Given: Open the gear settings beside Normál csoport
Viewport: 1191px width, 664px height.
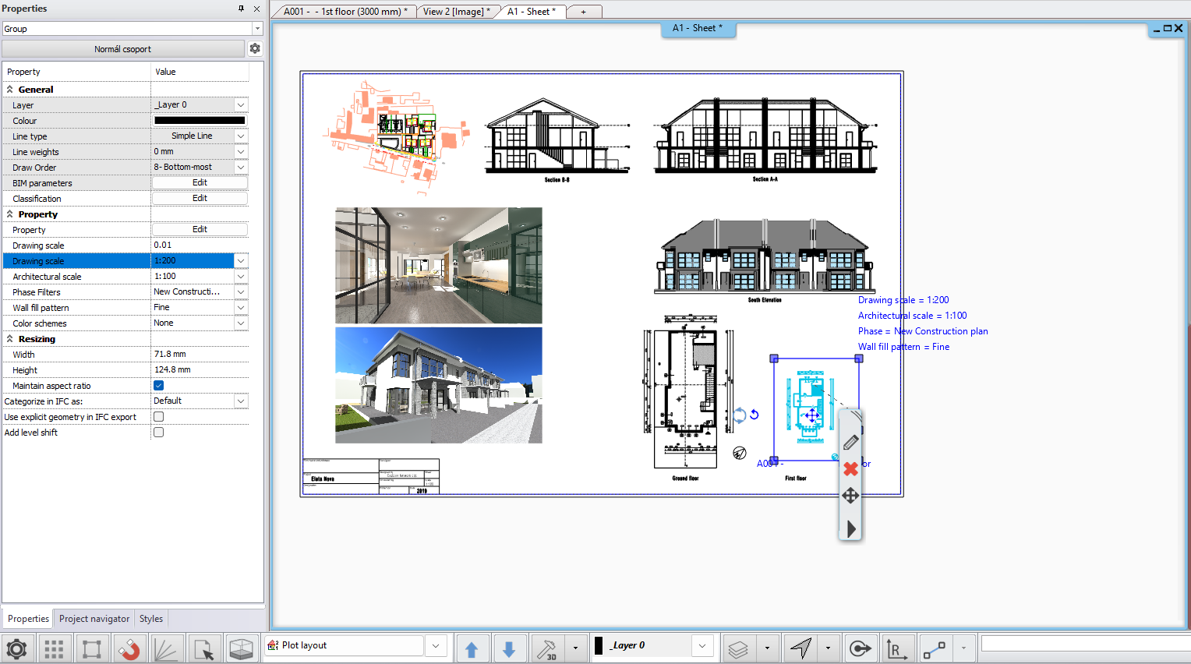Looking at the screenshot, I should click(x=255, y=48).
